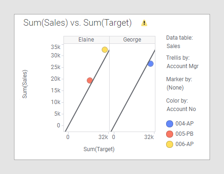Open the Trellis by Account Mgr selector
This screenshot has height=174, width=224.
182,66
